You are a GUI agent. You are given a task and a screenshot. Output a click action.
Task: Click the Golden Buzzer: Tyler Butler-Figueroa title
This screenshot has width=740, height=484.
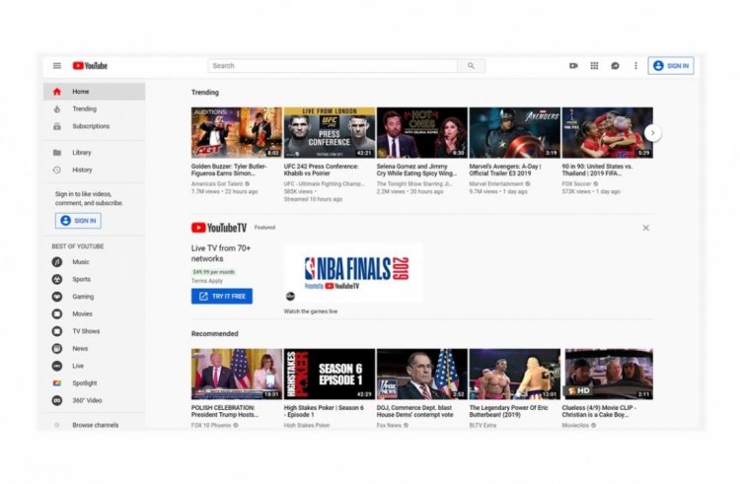point(229,170)
